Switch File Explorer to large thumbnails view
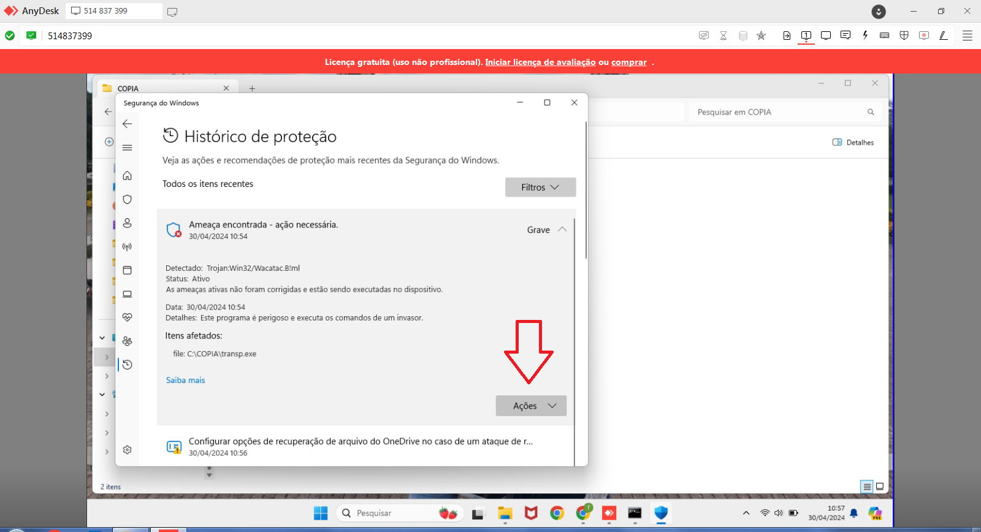This screenshot has height=532, width=981. (x=880, y=487)
